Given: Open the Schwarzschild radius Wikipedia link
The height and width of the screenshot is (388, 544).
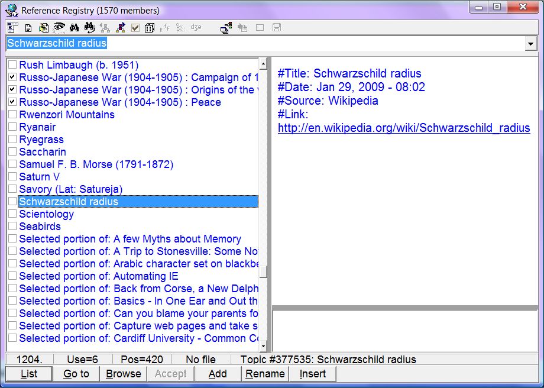Looking at the screenshot, I should pyautogui.click(x=404, y=128).
